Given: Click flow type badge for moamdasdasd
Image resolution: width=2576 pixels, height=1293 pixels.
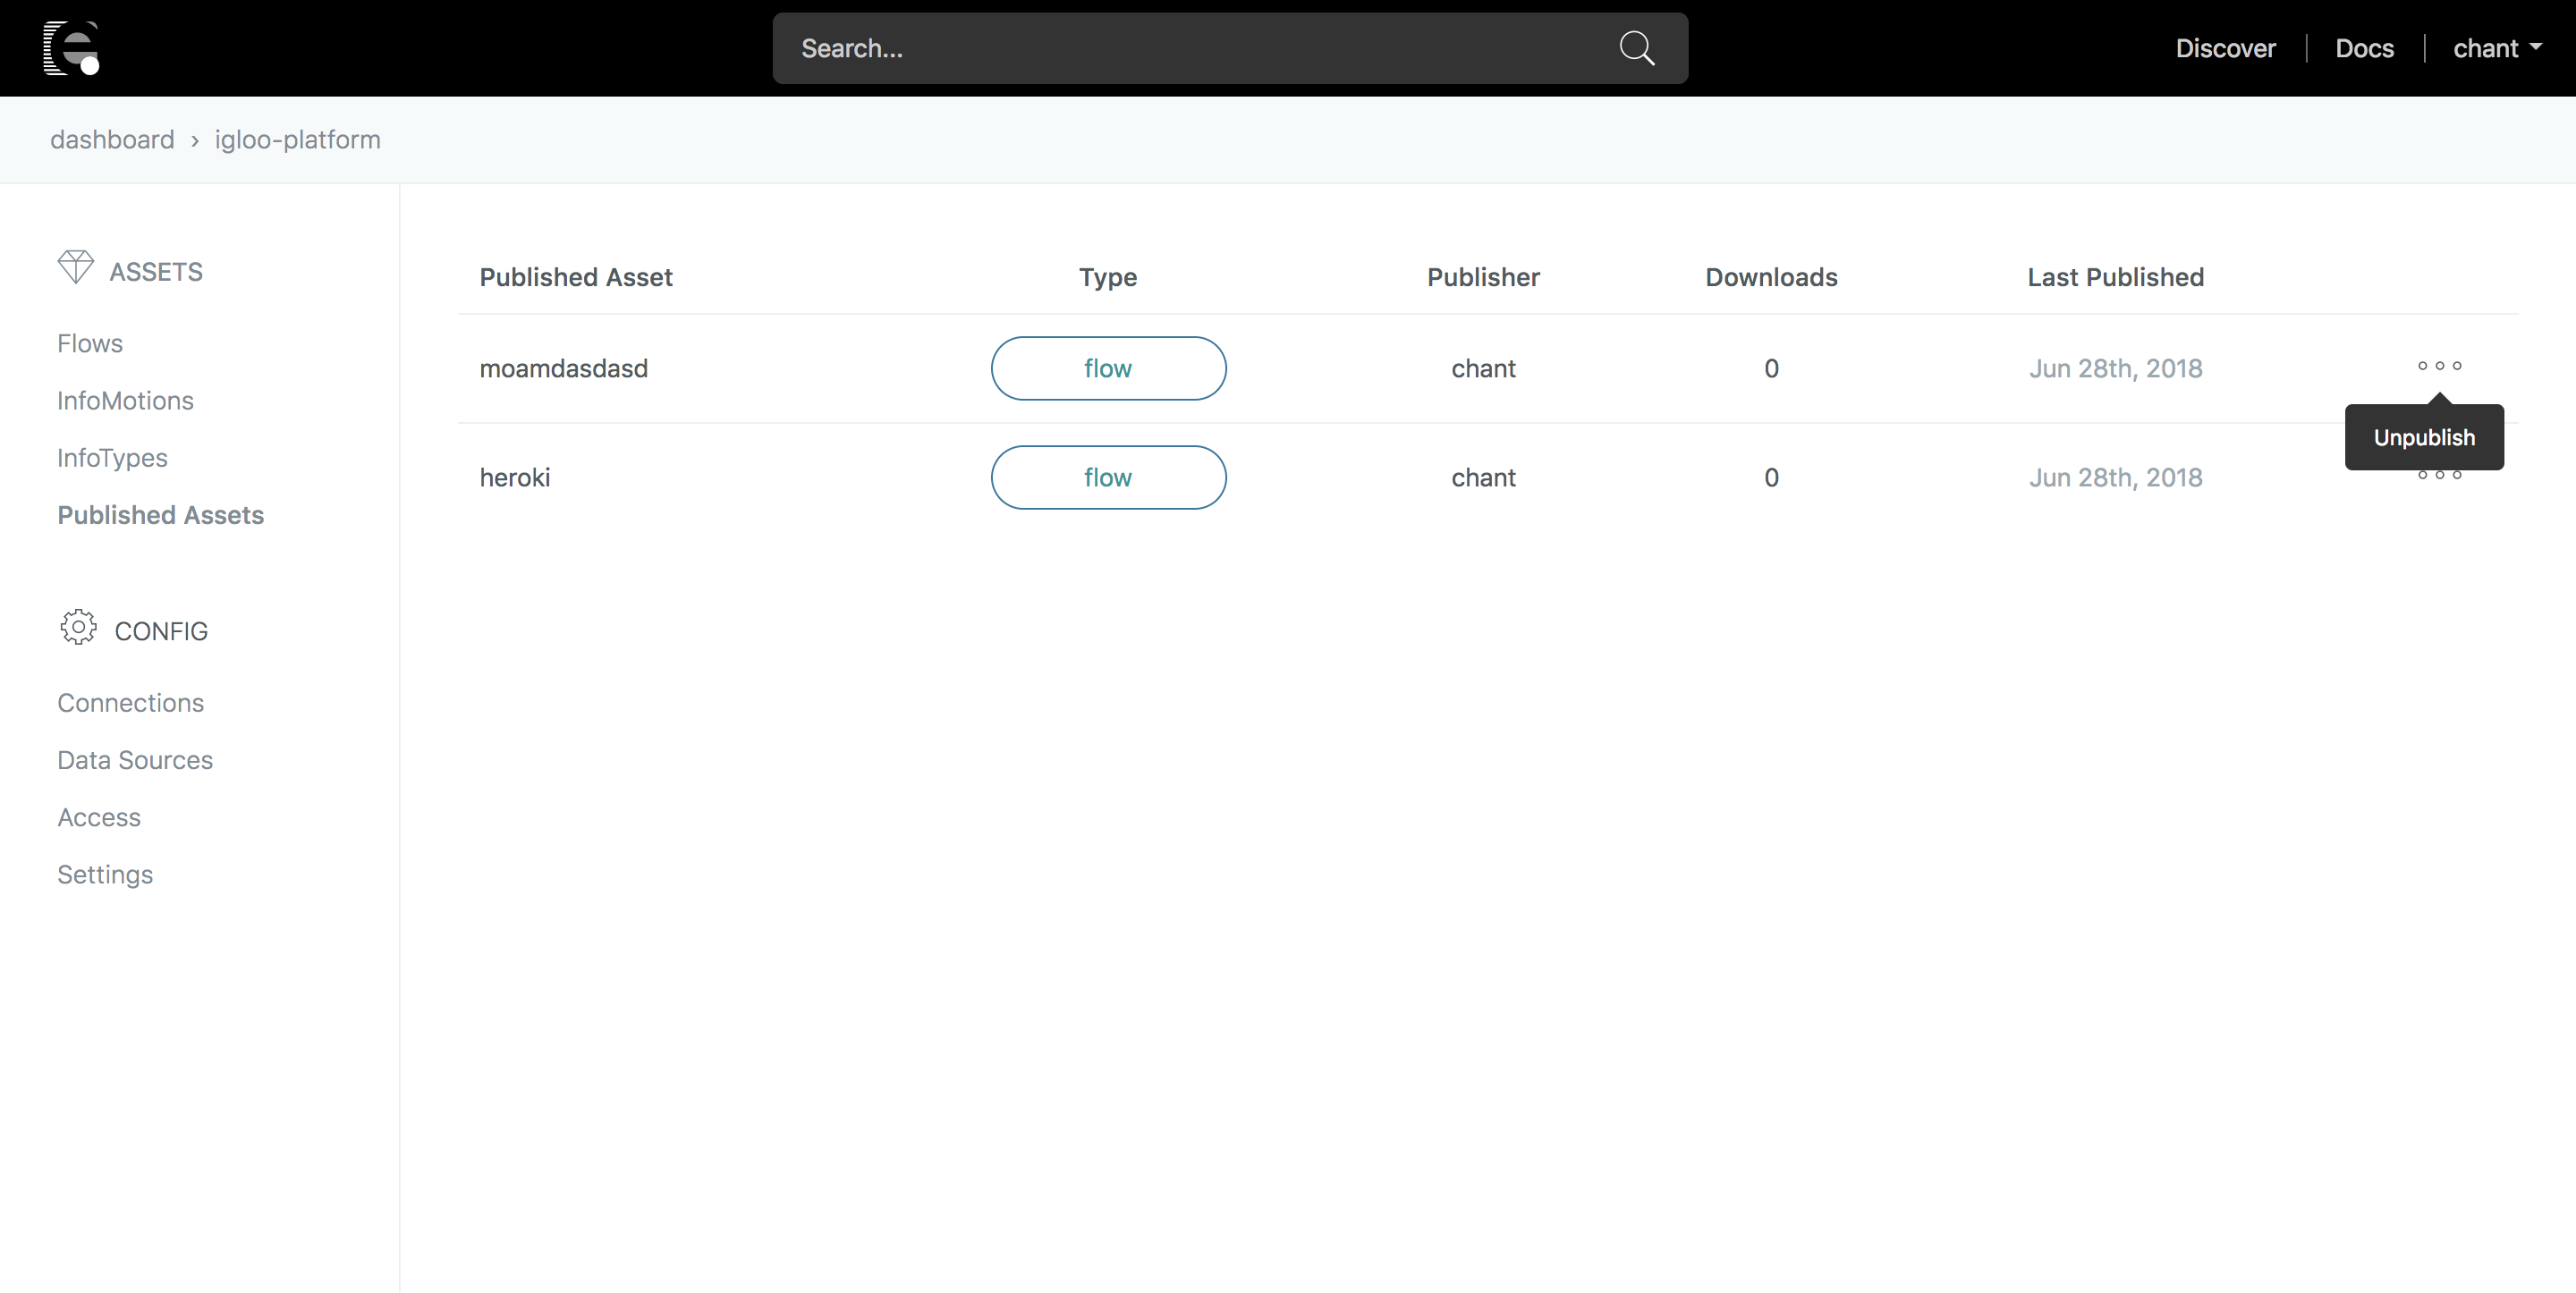Looking at the screenshot, I should click(x=1108, y=369).
